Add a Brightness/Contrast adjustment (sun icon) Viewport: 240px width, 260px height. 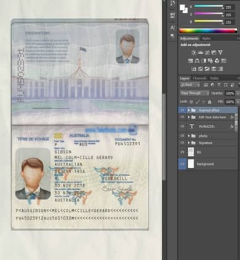(x=193, y=52)
